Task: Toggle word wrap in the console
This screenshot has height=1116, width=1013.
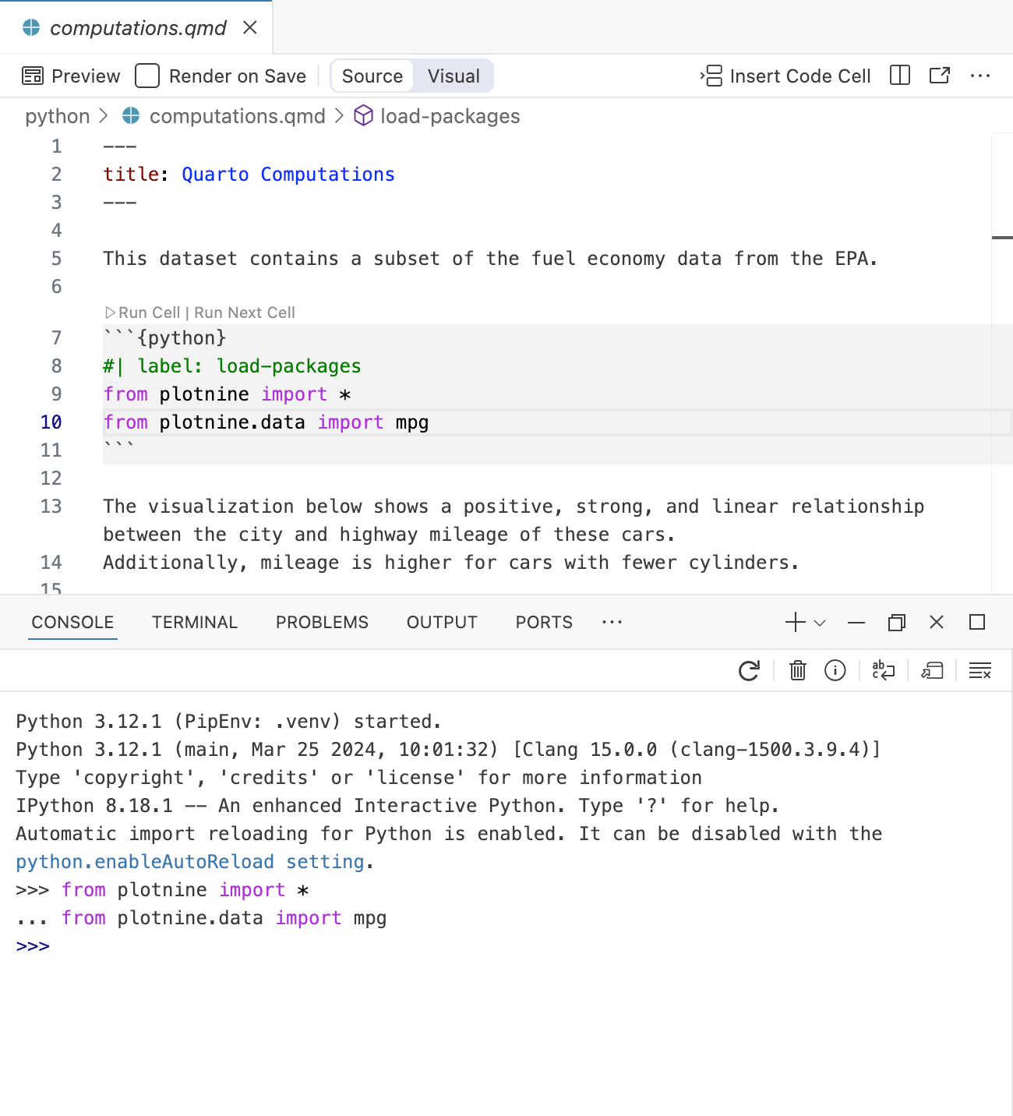Action: pos(883,670)
